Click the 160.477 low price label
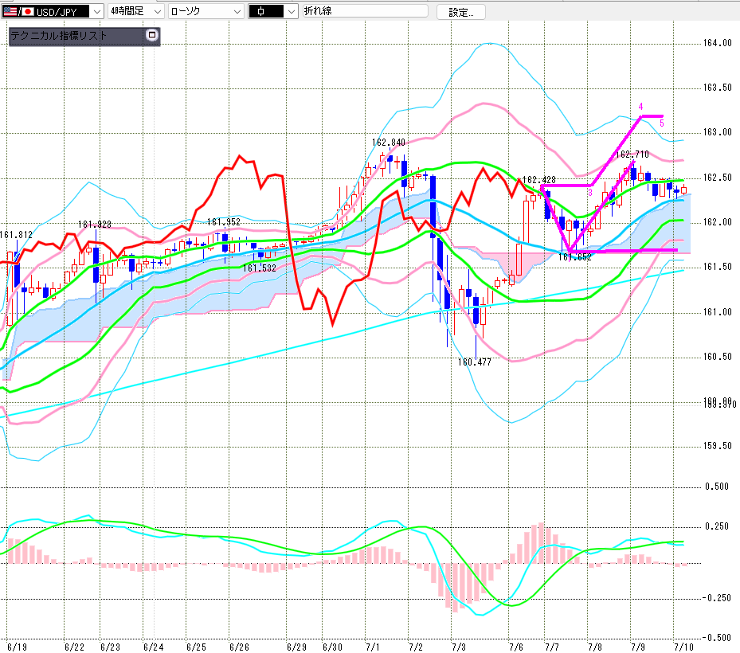Viewport: 740px width, 653px height. pyautogui.click(x=474, y=362)
